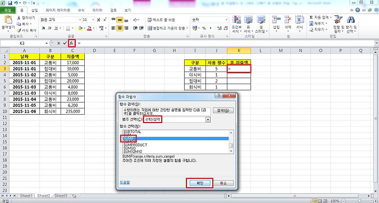
Task: Toggle align text left
Action: (x=113, y=28)
